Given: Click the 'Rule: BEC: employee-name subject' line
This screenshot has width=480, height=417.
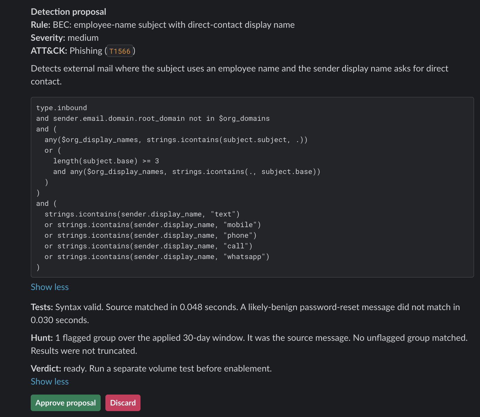Looking at the screenshot, I should (163, 25).
